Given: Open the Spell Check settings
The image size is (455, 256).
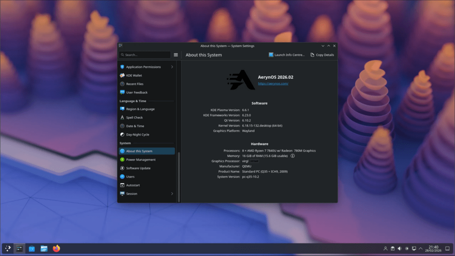Looking at the screenshot, I should [133, 117].
